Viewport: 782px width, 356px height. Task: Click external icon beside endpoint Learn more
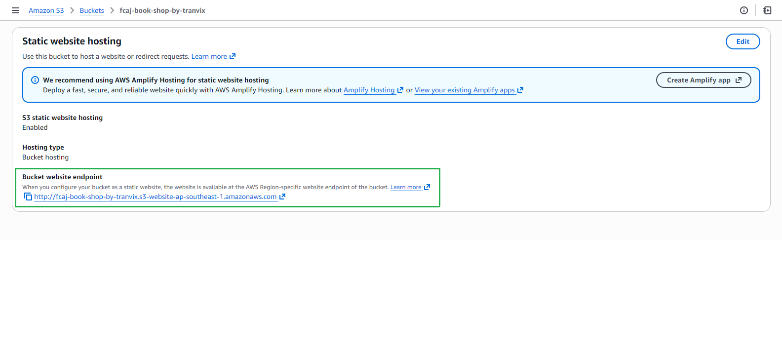[x=427, y=187]
